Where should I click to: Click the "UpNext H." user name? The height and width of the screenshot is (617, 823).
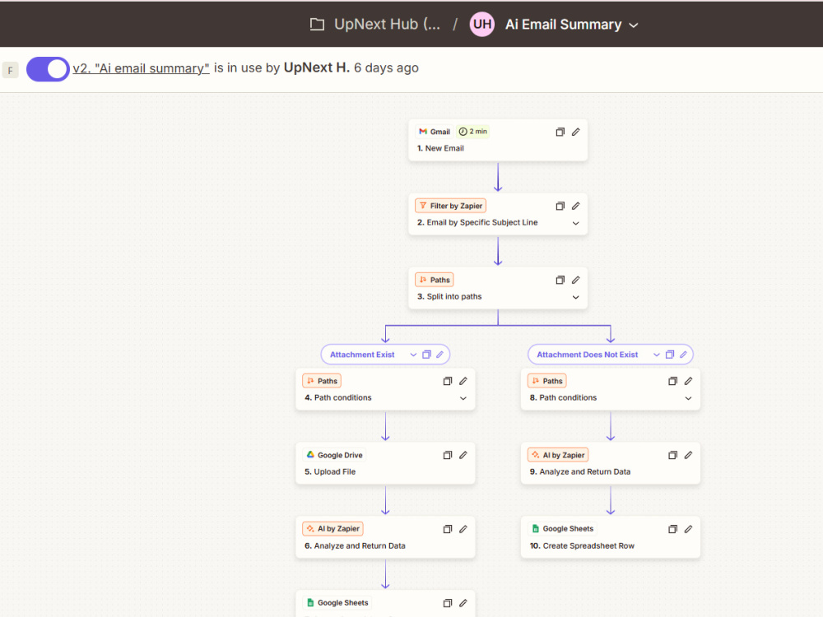click(x=317, y=67)
